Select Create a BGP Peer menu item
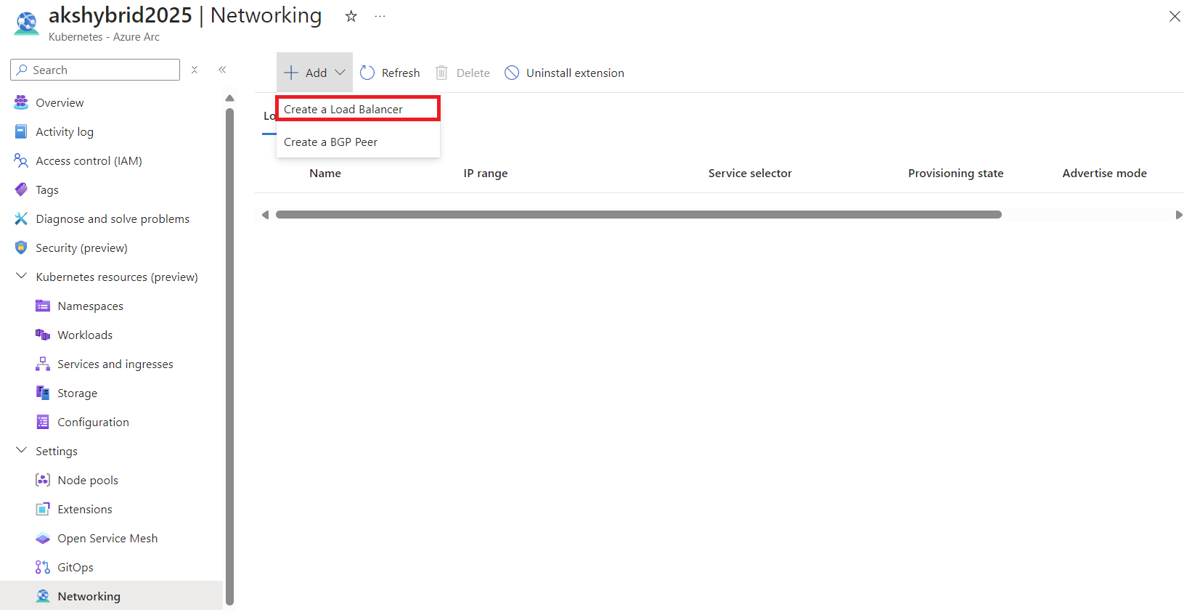 [x=358, y=142]
